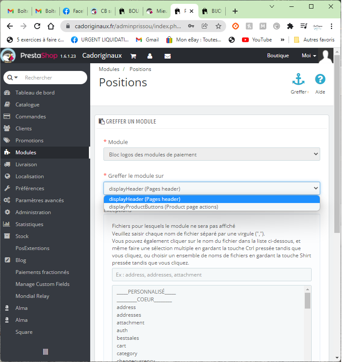Viewport: 342px width, 362px height.
Task: Open Manage Custom Fields link
Action: point(42,285)
